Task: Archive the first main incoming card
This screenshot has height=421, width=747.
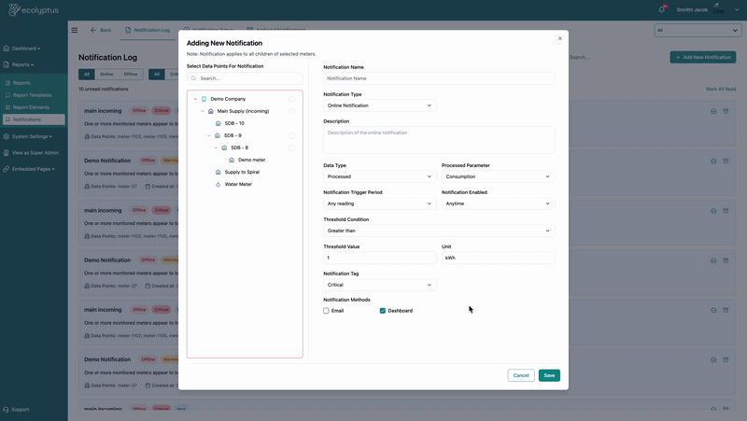Action: tap(726, 111)
